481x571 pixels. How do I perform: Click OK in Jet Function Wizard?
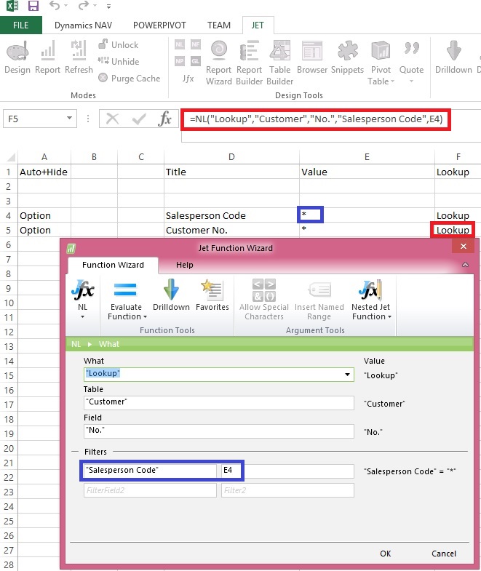(x=385, y=554)
